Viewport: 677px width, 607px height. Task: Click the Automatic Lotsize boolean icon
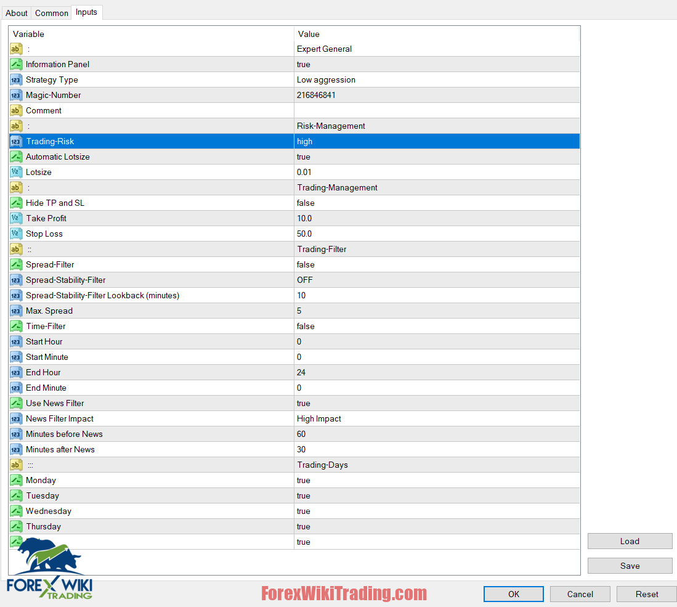pos(16,157)
